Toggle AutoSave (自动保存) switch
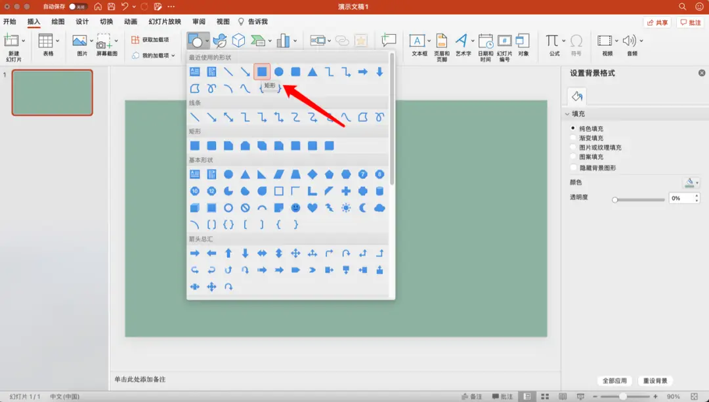The height and width of the screenshot is (402, 709). point(77,7)
